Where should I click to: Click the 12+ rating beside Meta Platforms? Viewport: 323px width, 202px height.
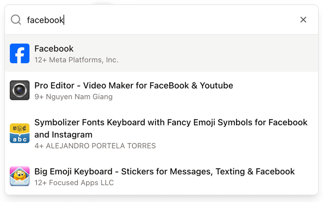point(40,60)
